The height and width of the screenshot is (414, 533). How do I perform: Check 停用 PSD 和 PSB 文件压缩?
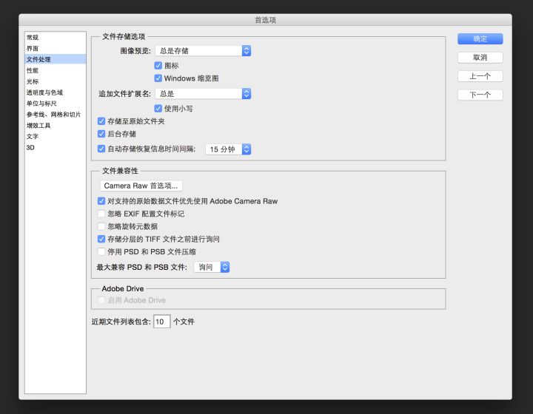coord(101,252)
